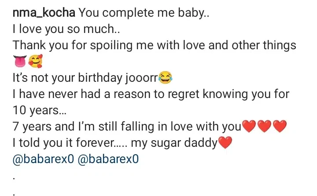Click the smiling face with hearts emoji

tap(35, 62)
